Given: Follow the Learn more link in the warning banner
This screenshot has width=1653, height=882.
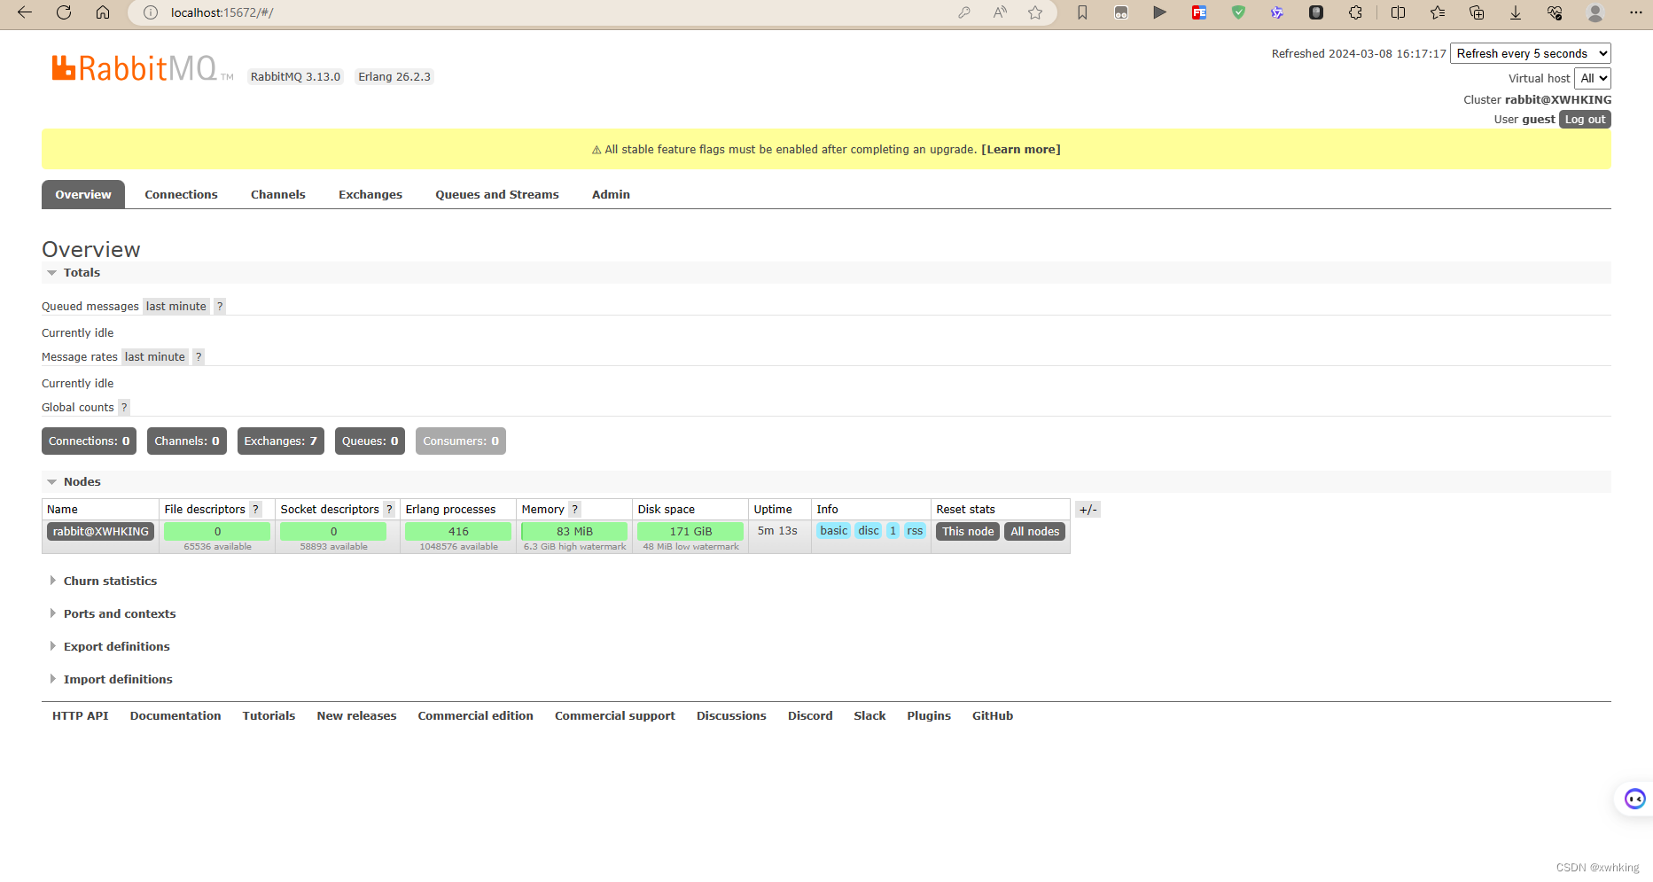Looking at the screenshot, I should (x=1021, y=150).
